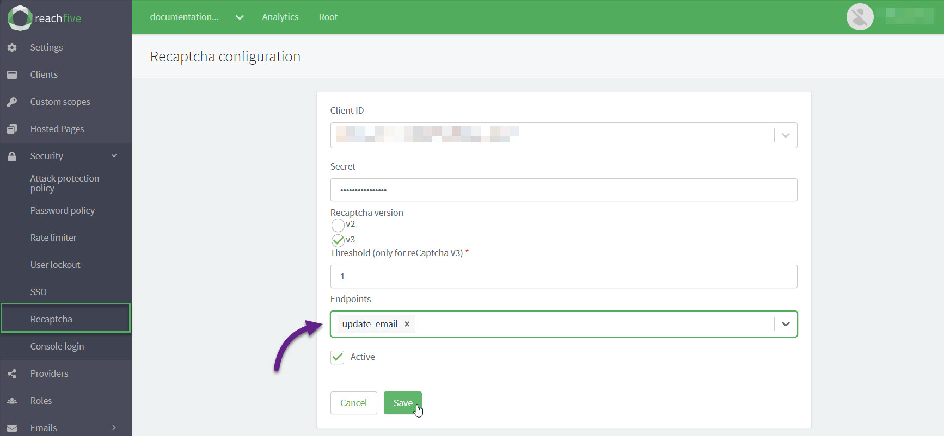Collapse the Security section chevron
Screen dimensions: 944x436
click(114, 156)
